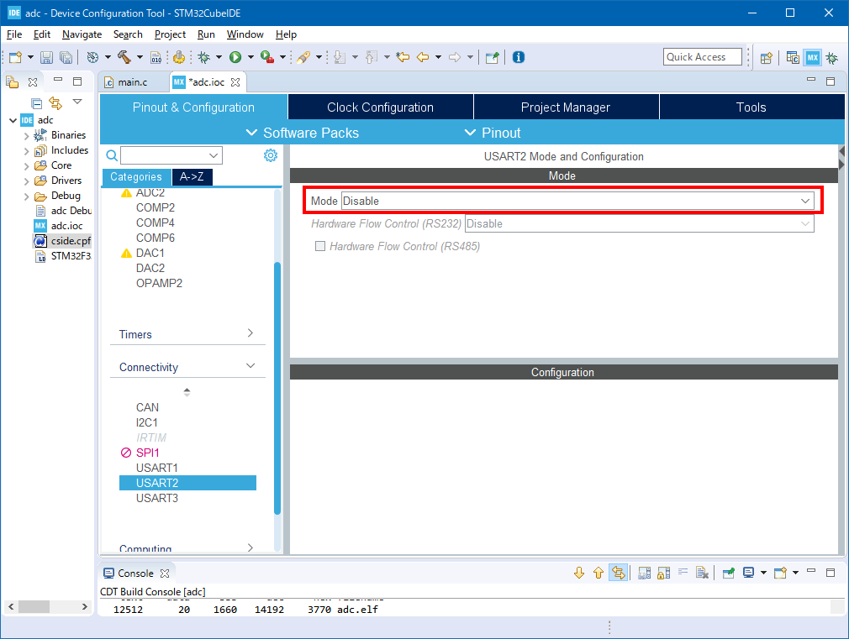Click the build configuration target icon
The width and height of the screenshot is (849, 639).
pos(92,57)
